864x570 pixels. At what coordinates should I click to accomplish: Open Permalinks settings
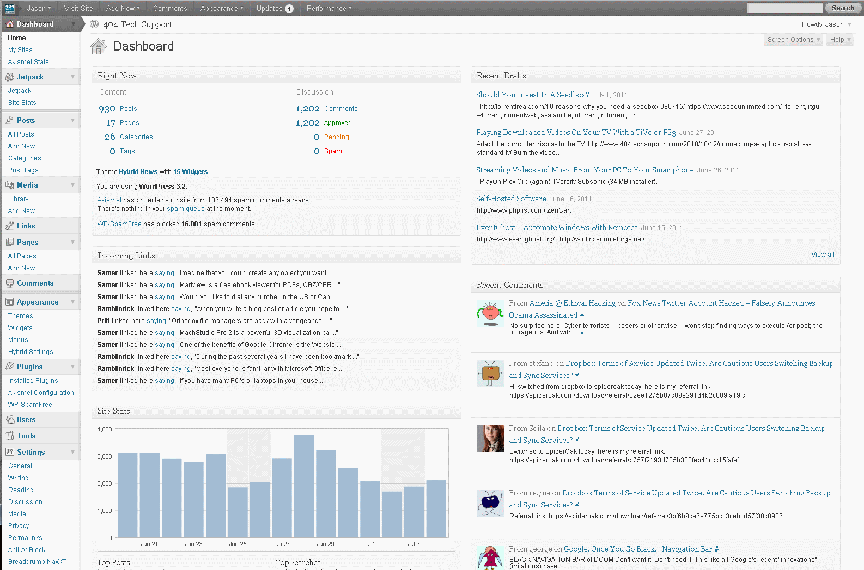(25, 538)
